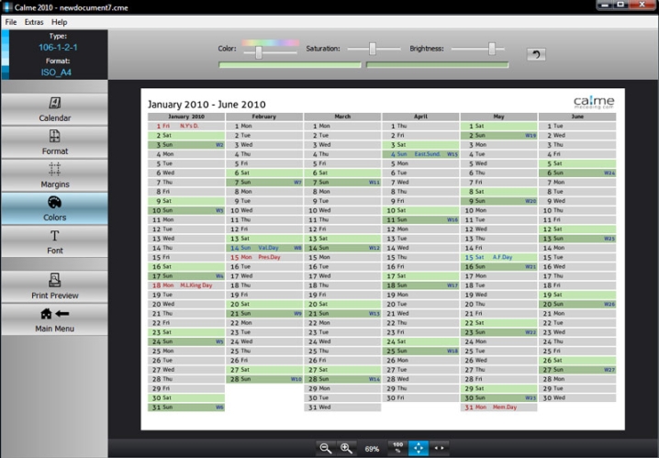Open the Extras menu

(34, 21)
